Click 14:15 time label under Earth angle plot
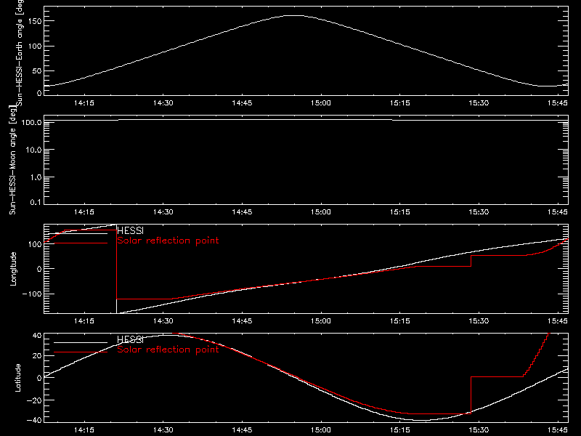Screen dimensions: 581x436 84,103
